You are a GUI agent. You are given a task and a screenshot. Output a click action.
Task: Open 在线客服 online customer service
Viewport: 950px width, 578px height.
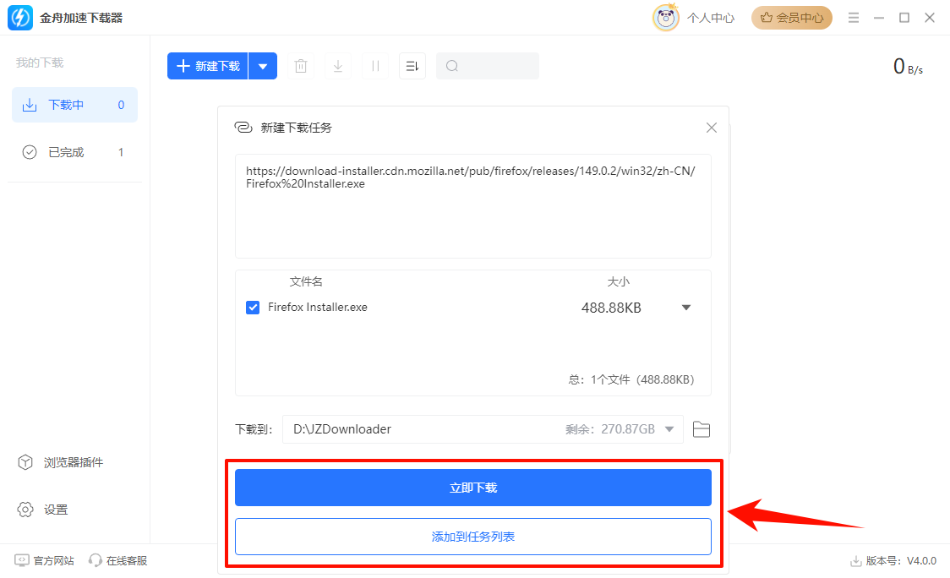pyautogui.click(x=118, y=560)
